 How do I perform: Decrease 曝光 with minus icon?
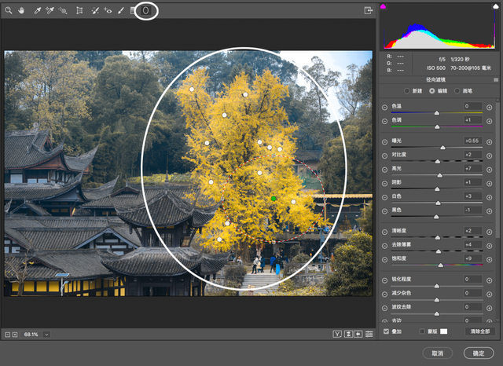(x=384, y=142)
